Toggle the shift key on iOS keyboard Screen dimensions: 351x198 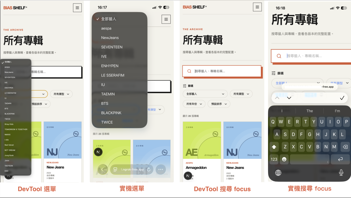[274, 147]
